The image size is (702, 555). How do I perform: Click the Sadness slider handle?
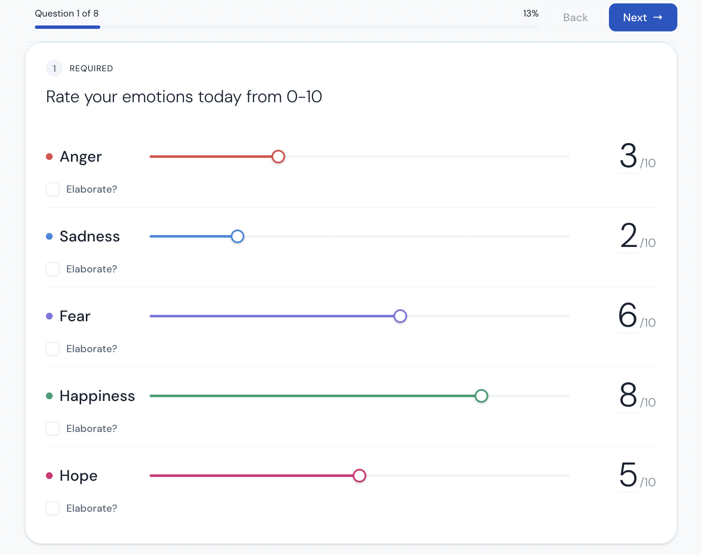[x=238, y=236]
